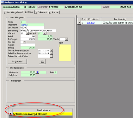Click the Datum för bekräftelse field
This screenshot has height=118, width=133.
pos(44,56)
